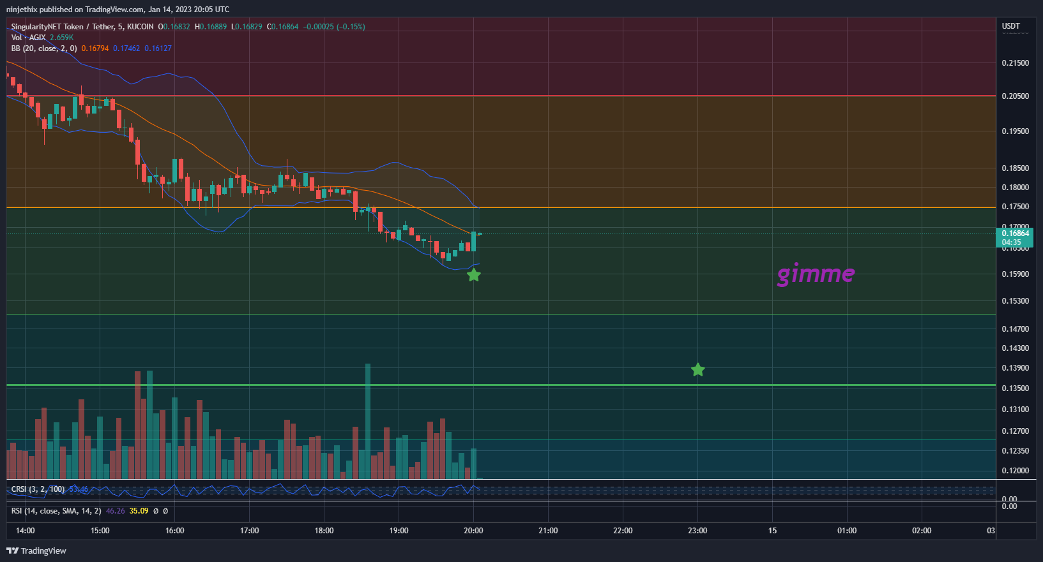The image size is (1043, 562).
Task: Click the RSI value 46.26
Action: [x=116, y=511]
